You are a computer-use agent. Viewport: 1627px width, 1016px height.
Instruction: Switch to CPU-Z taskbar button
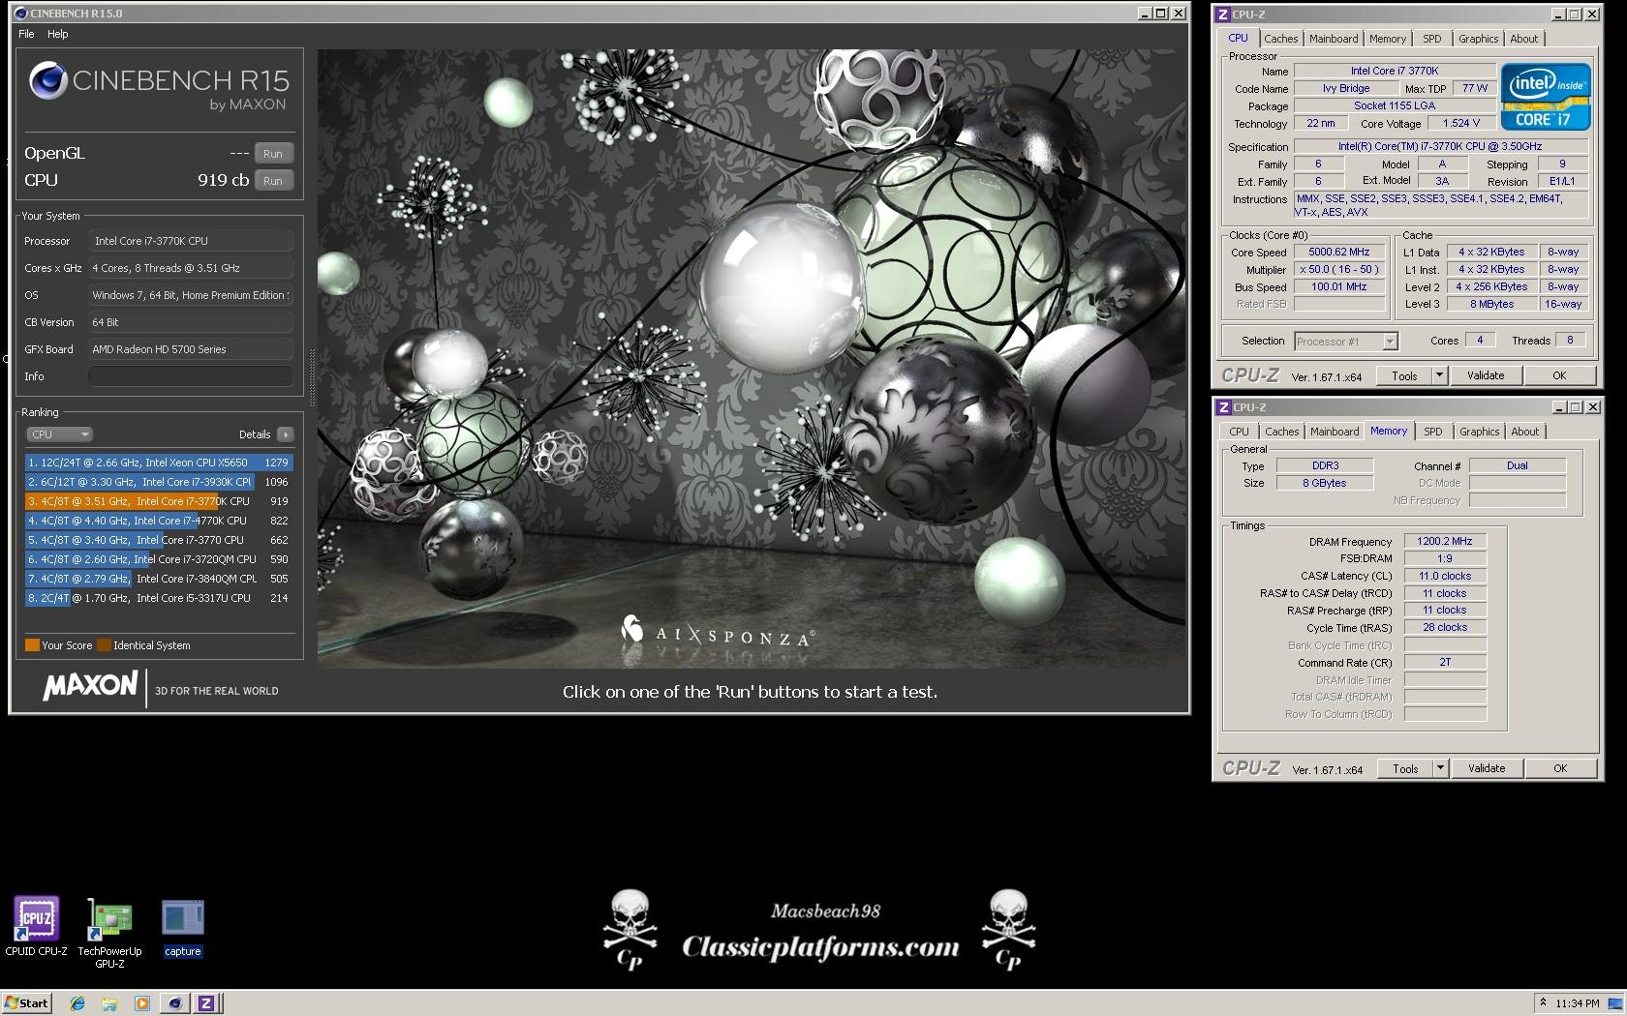[206, 1003]
